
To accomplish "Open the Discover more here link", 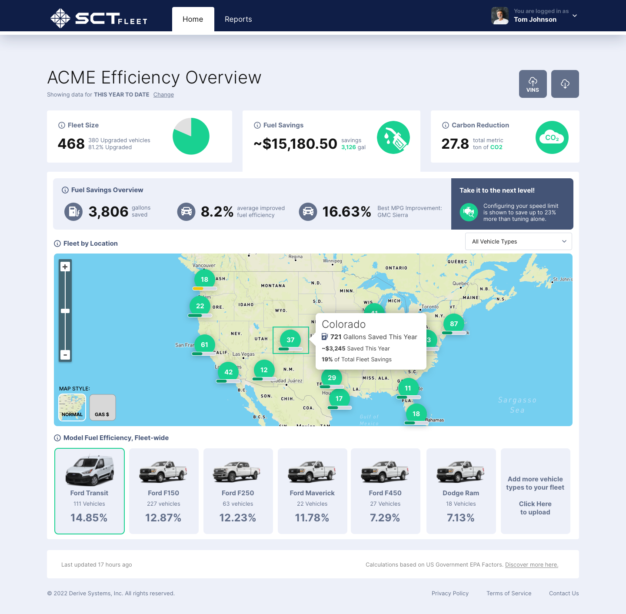I will 531,564.
